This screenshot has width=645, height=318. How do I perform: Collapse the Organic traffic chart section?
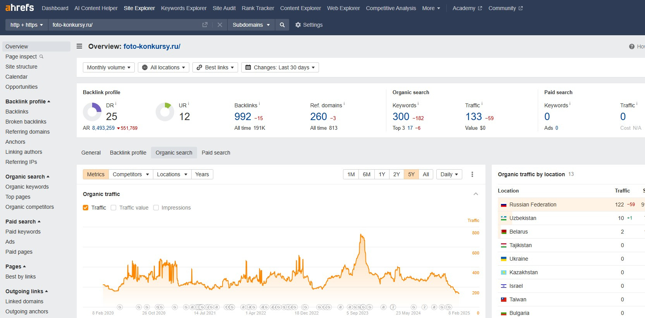pyautogui.click(x=476, y=194)
